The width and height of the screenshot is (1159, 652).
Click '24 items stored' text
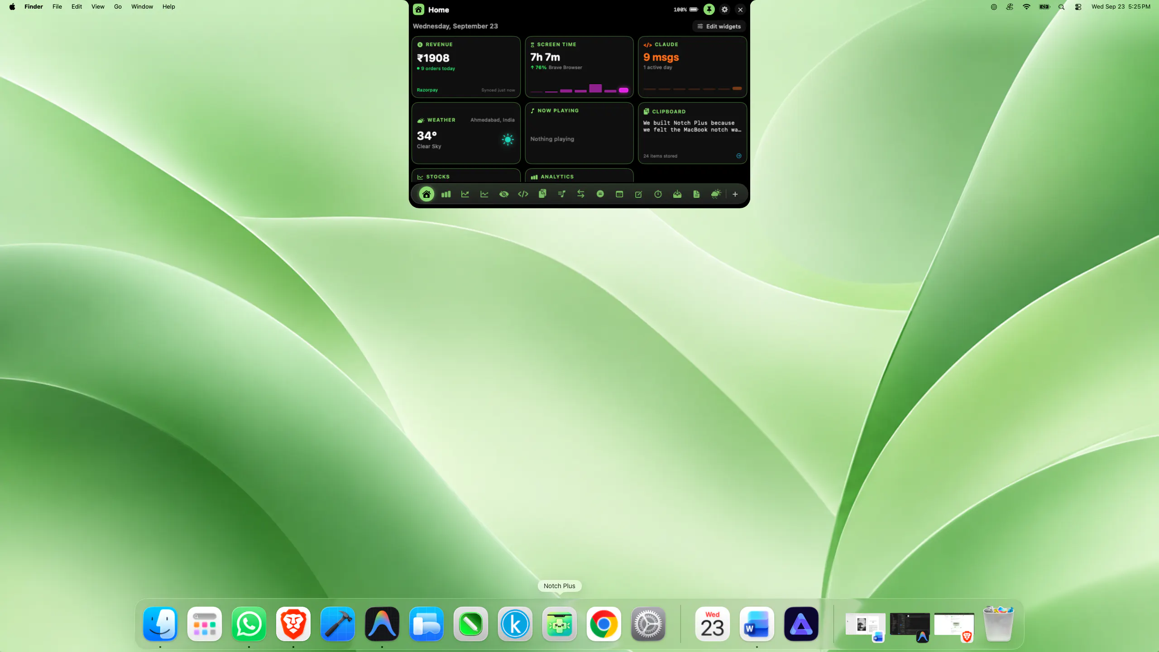[x=660, y=156]
